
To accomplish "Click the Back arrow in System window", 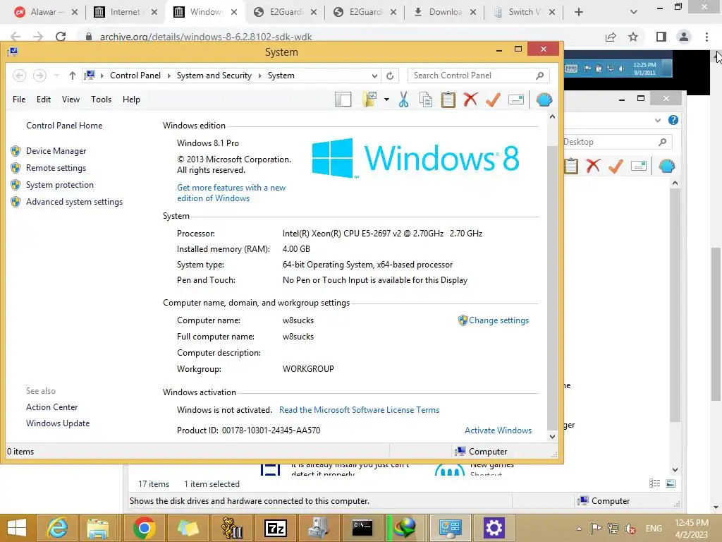I will (19, 76).
